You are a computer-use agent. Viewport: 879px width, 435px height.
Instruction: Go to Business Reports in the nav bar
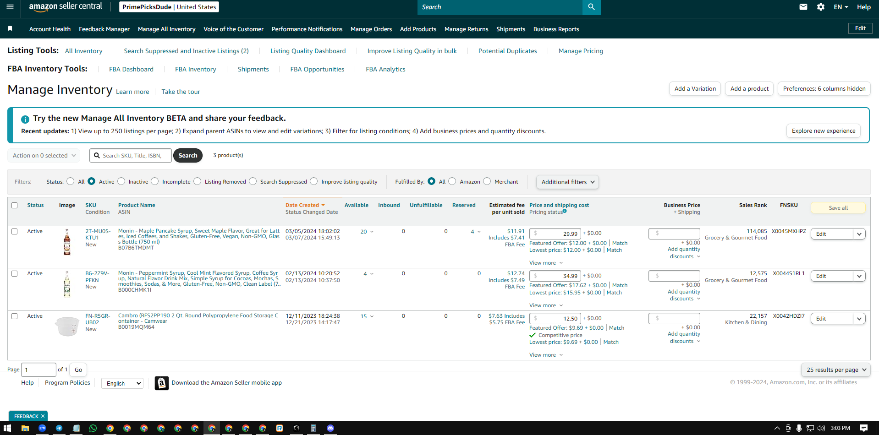coord(556,29)
